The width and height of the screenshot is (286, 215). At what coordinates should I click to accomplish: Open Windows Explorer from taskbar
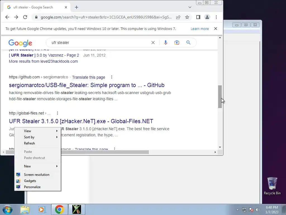pyautogui.click(x=25, y=209)
